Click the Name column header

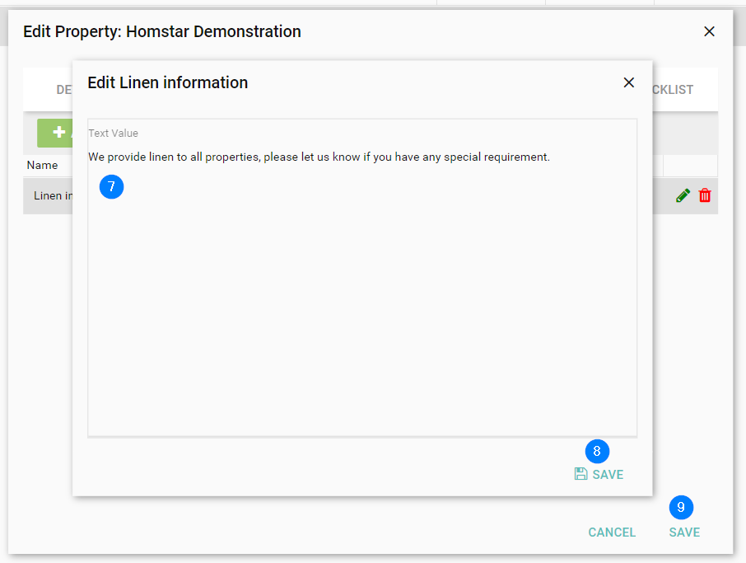pyautogui.click(x=42, y=165)
